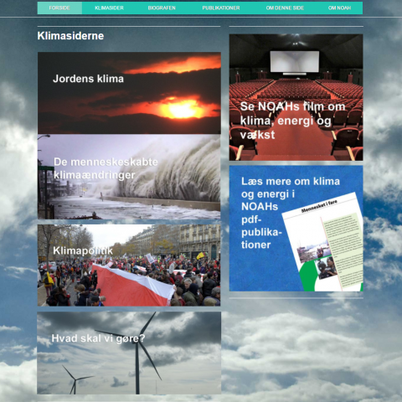The width and height of the screenshot is (402, 402).
Task: Open the Klimapolitik demonstration tile
Action: [129, 265]
